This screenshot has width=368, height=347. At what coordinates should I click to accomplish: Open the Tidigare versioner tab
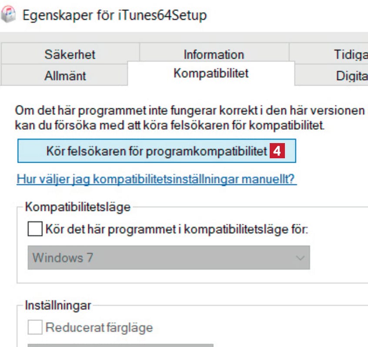pyautogui.click(x=328, y=54)
